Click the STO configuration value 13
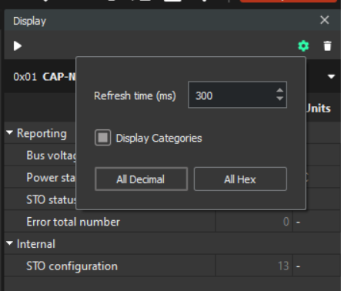 [x=283, y=266]
